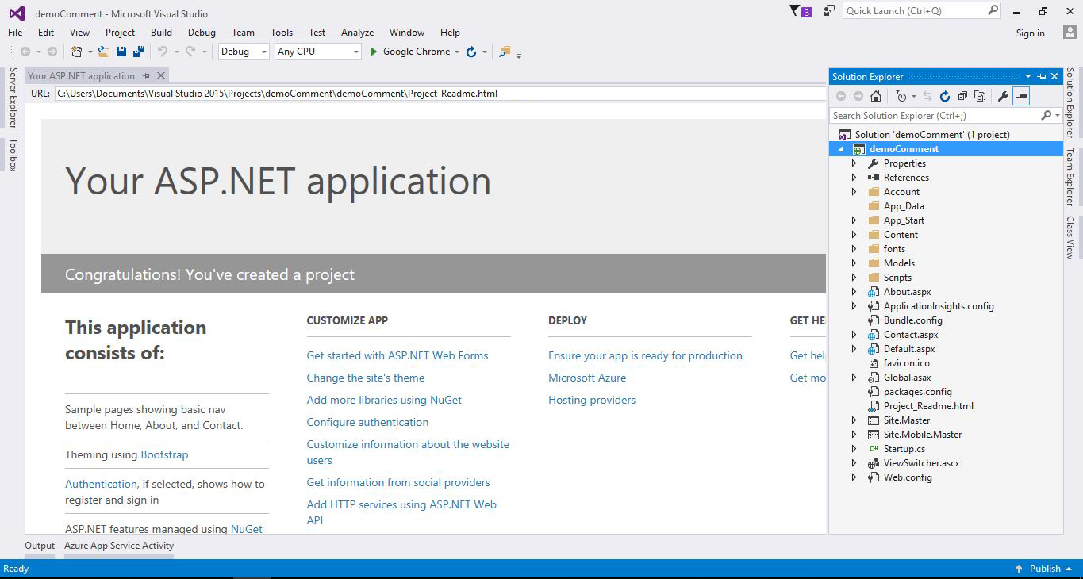Click the Solution Explorer back arrow icon

point(841,96)
